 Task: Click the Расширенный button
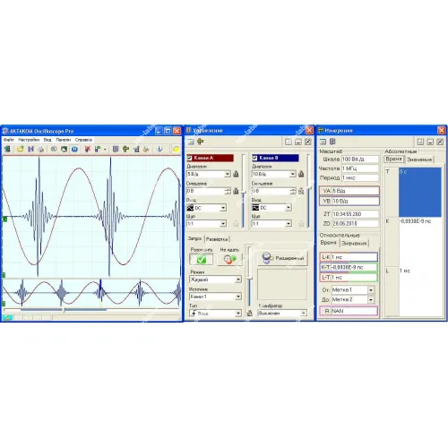282,258
